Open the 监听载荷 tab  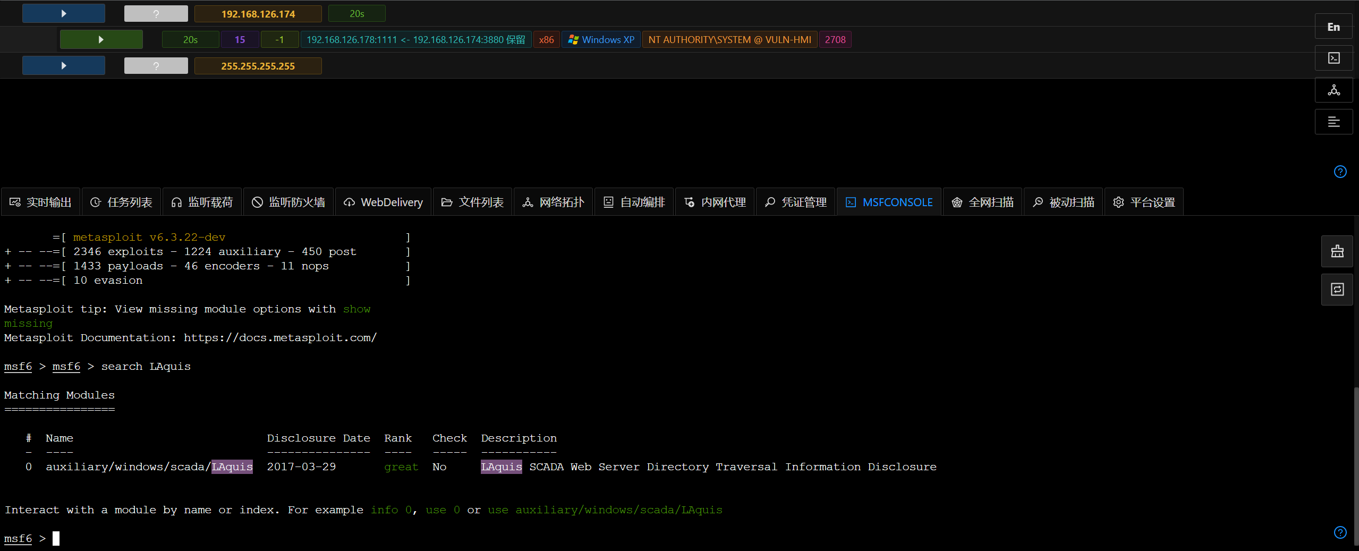pyautogui.click(x=202, y=202)
